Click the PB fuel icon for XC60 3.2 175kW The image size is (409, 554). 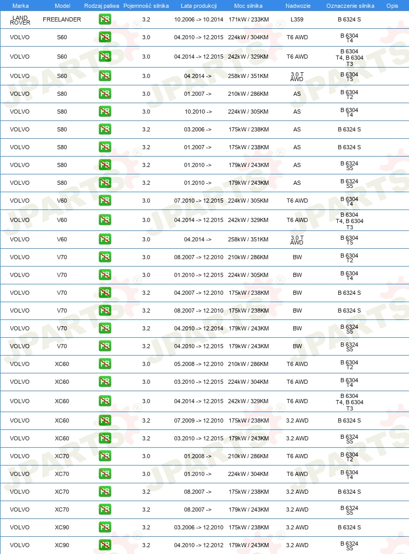pos(105,420)
